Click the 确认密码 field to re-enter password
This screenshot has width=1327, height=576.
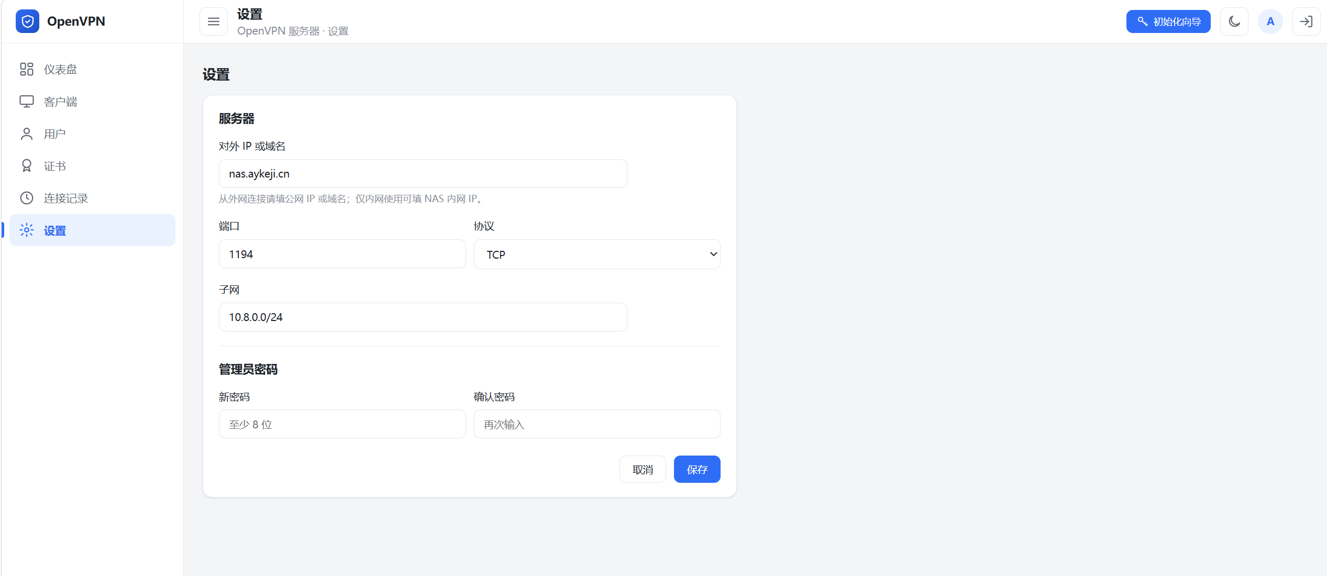click(597, 424)
